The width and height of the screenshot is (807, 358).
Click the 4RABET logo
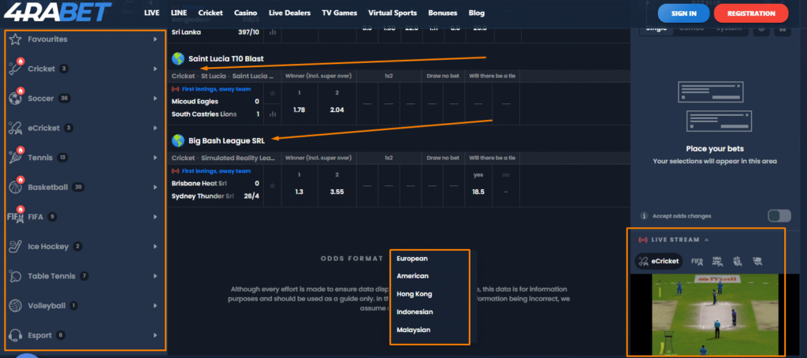[x=57, y=13]
